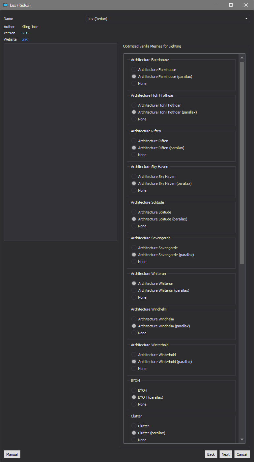The height and width of the screenshot is (462, 254).
Task: Select BYOH without parallax
Action: pos(139,390)
